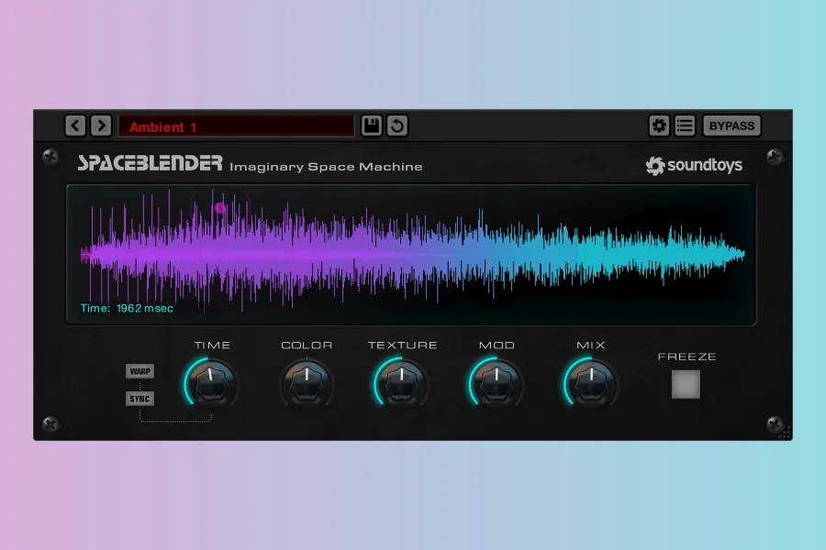The height and width of the screenshot is (550, 826).
Task: Click the COLOR knob
Action: 307,382
